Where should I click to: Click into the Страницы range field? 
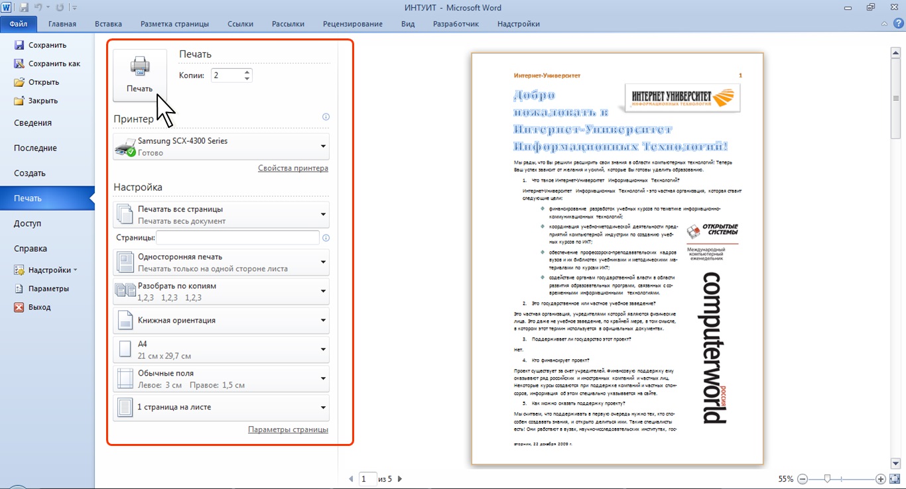237,238
